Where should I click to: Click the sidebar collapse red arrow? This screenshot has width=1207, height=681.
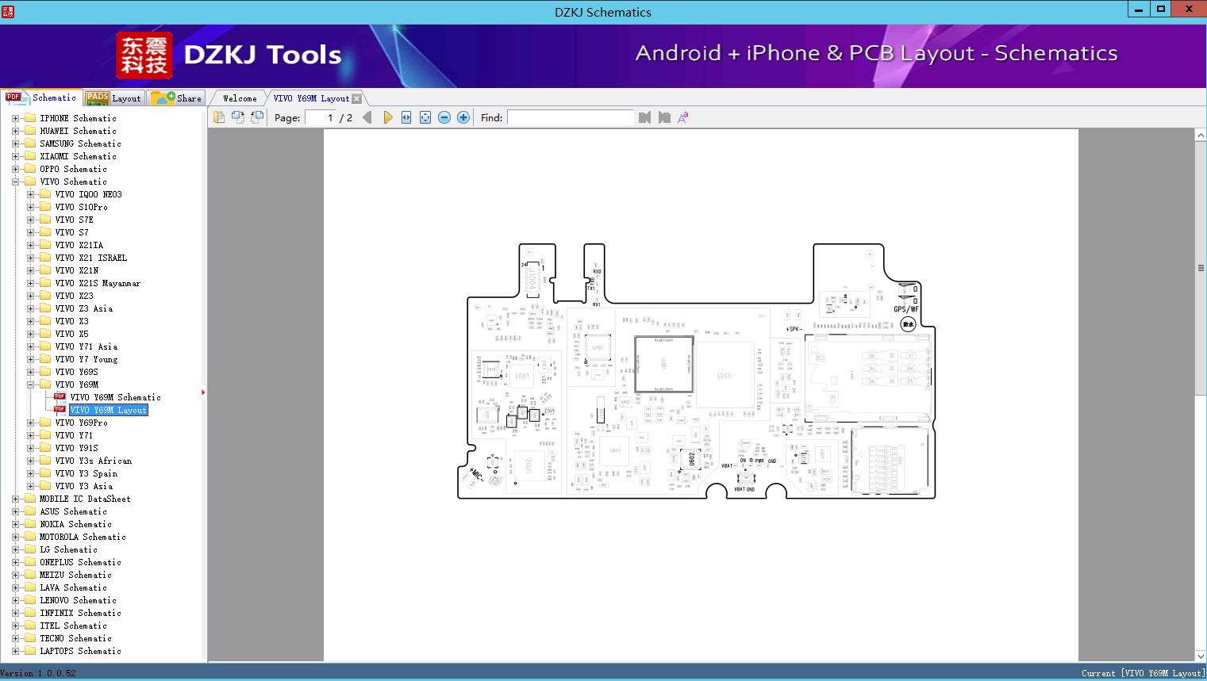[x=203, y=392]
